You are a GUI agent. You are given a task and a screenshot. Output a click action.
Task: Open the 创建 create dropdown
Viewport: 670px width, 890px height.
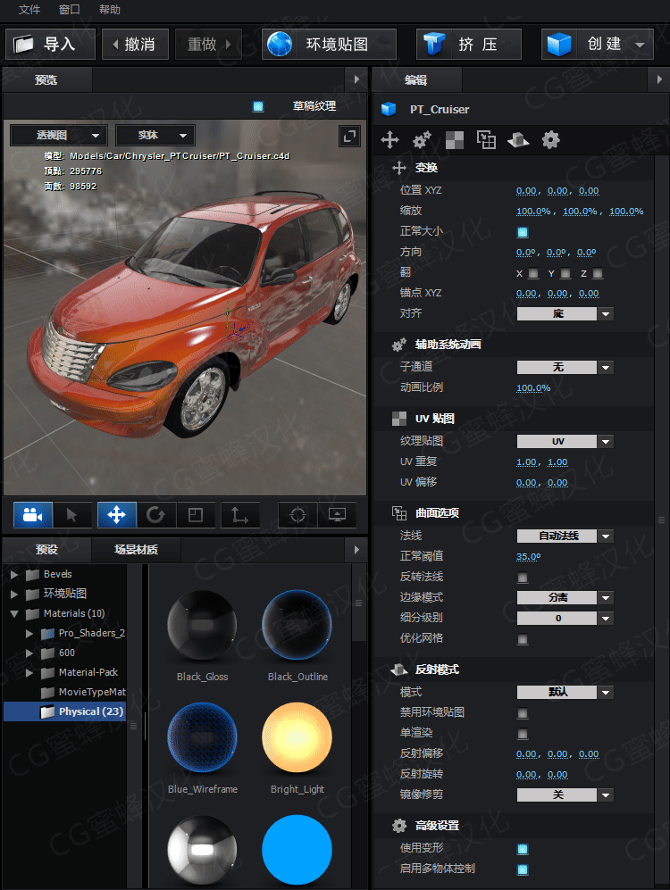pos(598,45)
